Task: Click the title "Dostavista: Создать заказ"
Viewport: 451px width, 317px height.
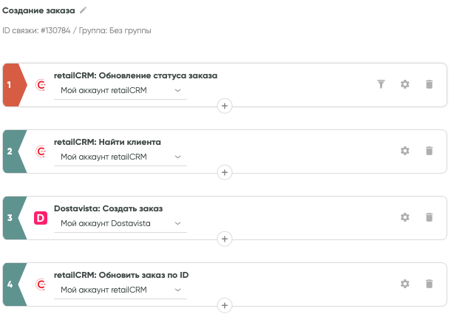Action: point(109,208)
